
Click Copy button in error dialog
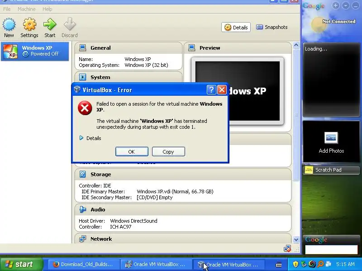click(x=168, y=152)
